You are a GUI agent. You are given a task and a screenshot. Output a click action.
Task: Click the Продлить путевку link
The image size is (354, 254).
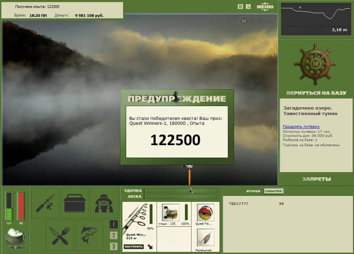pos(301,127)
